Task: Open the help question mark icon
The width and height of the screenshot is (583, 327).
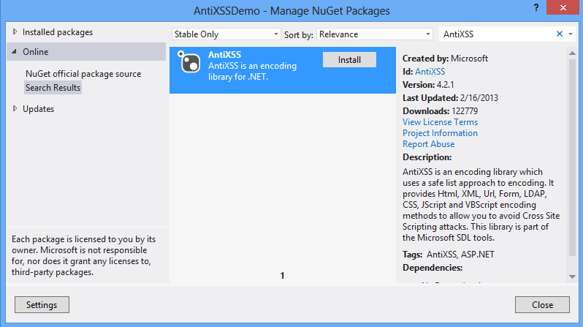Action: (x=536, y=7)
